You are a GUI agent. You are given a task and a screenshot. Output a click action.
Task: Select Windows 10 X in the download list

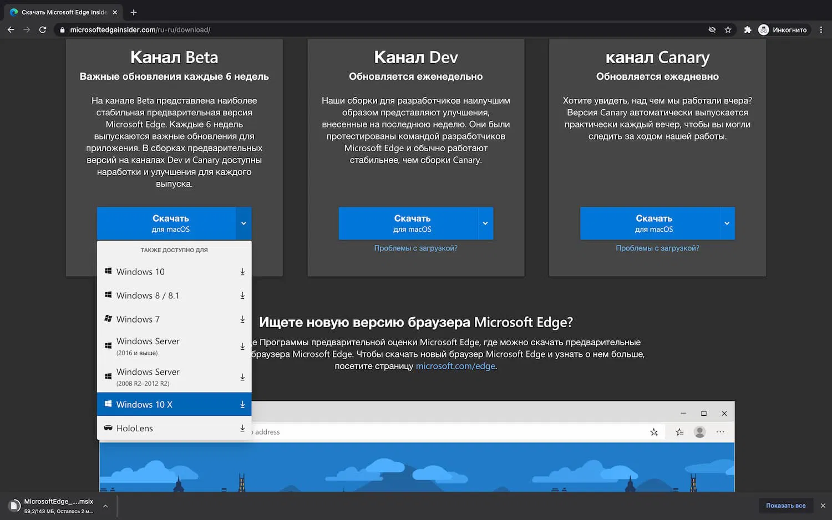coord(144,404)
